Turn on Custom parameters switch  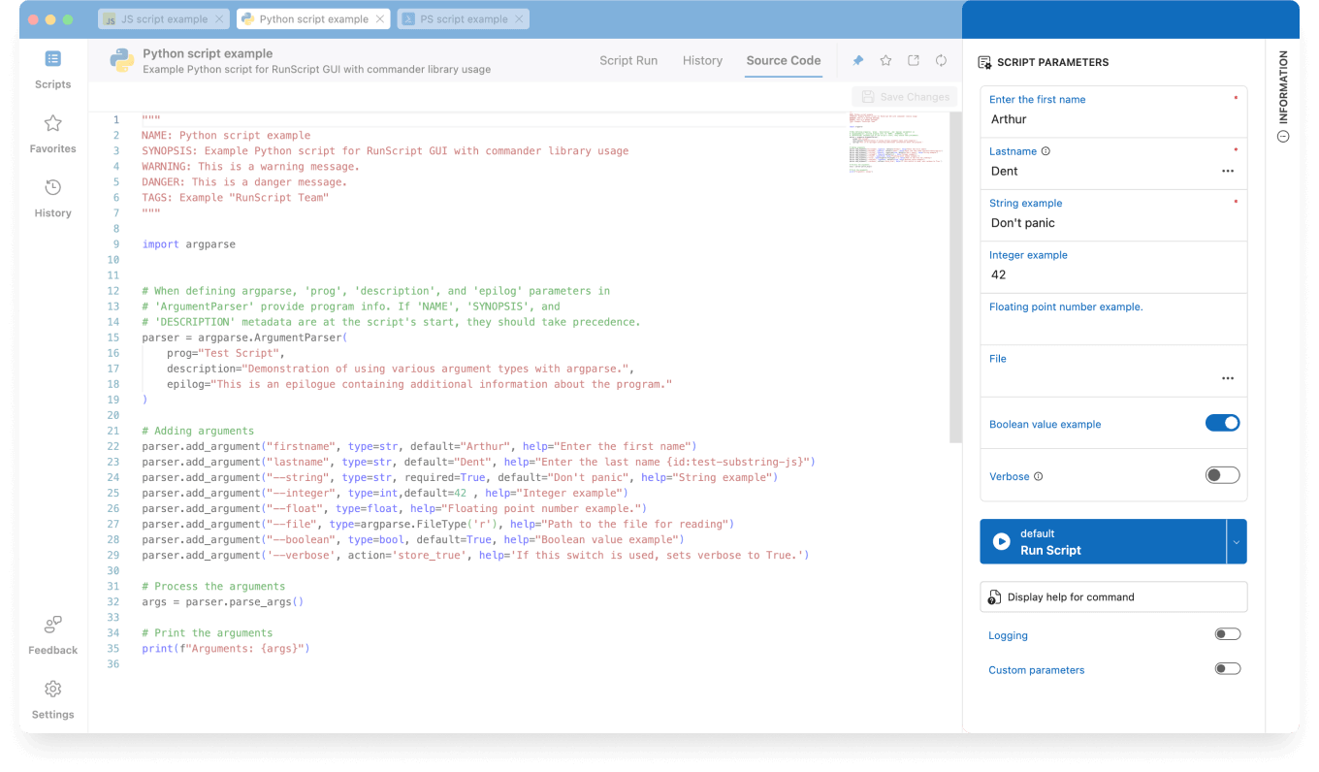coord(1228,668)
